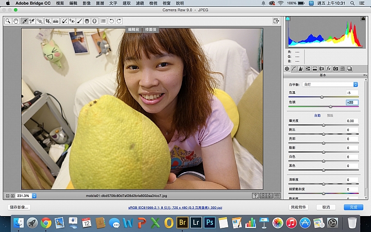Viewport: 371px width, 232px height.
Task: Open the Lens Corrections panel tab
Action: (322, 69)
